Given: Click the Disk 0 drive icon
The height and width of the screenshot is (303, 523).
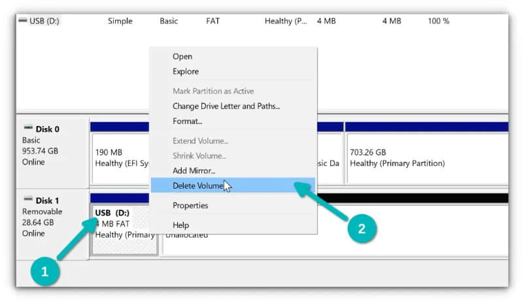Looking at the screenshot, I should click(28, 127).
